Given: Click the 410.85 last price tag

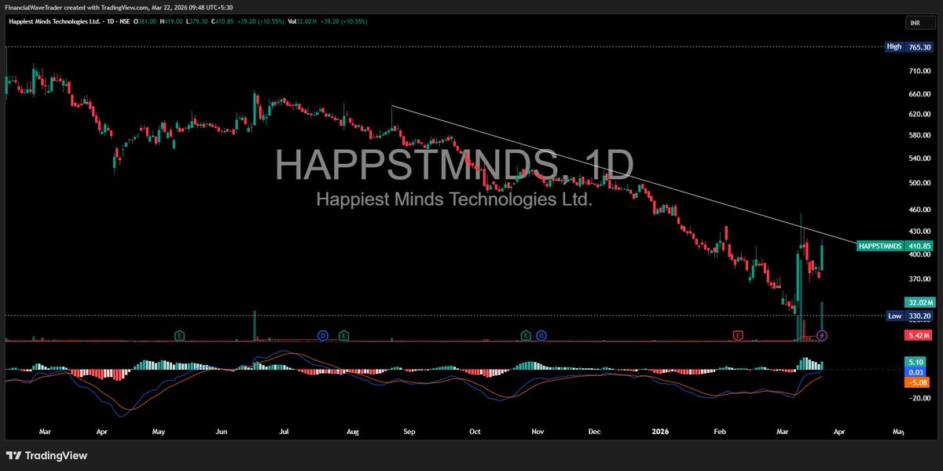Looking at the screenshot, I should [919, 246].
